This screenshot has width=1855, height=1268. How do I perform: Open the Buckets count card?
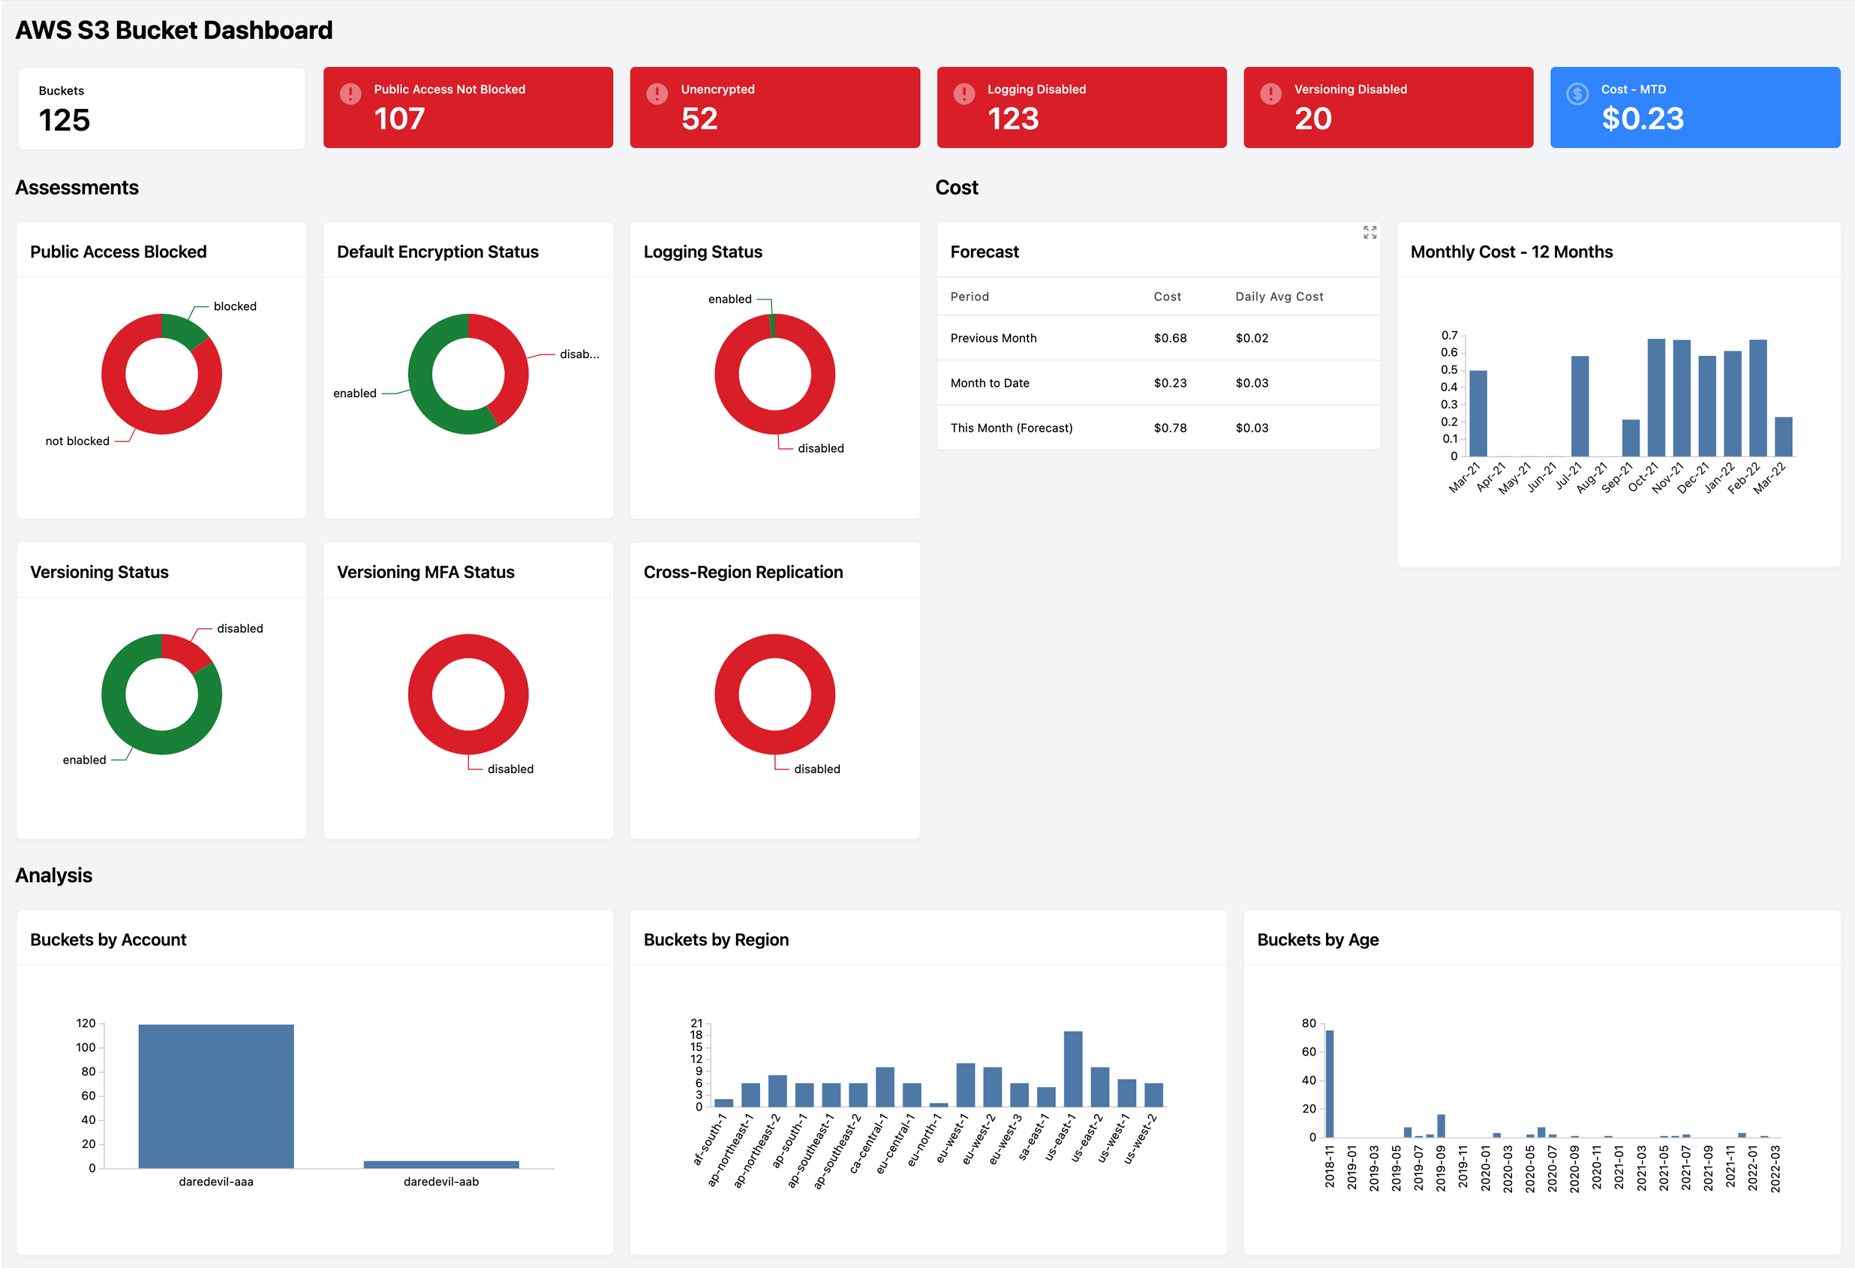point(161,108)
